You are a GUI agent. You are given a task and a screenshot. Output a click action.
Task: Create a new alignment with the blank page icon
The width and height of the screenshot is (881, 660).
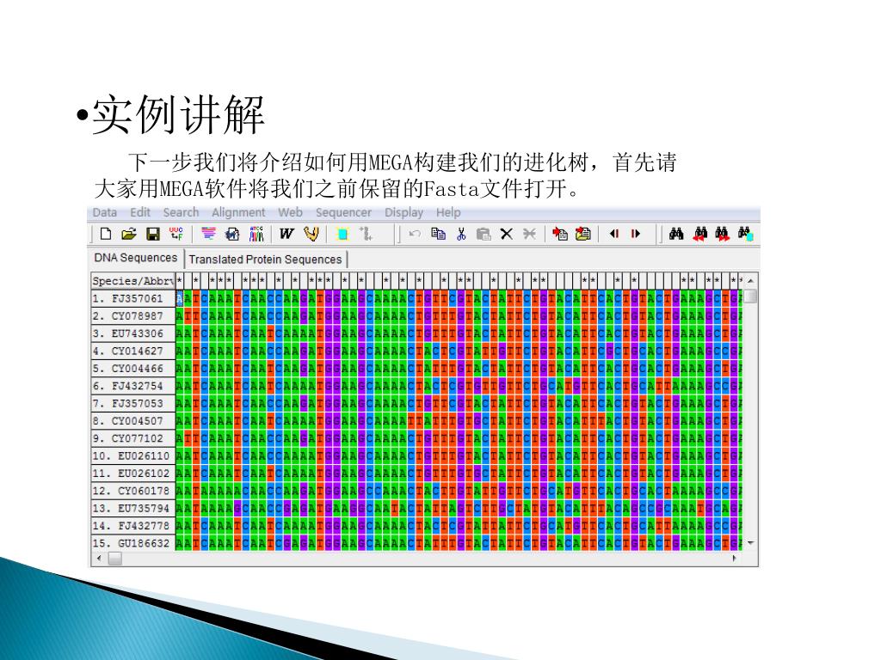[x=106, y=234]
